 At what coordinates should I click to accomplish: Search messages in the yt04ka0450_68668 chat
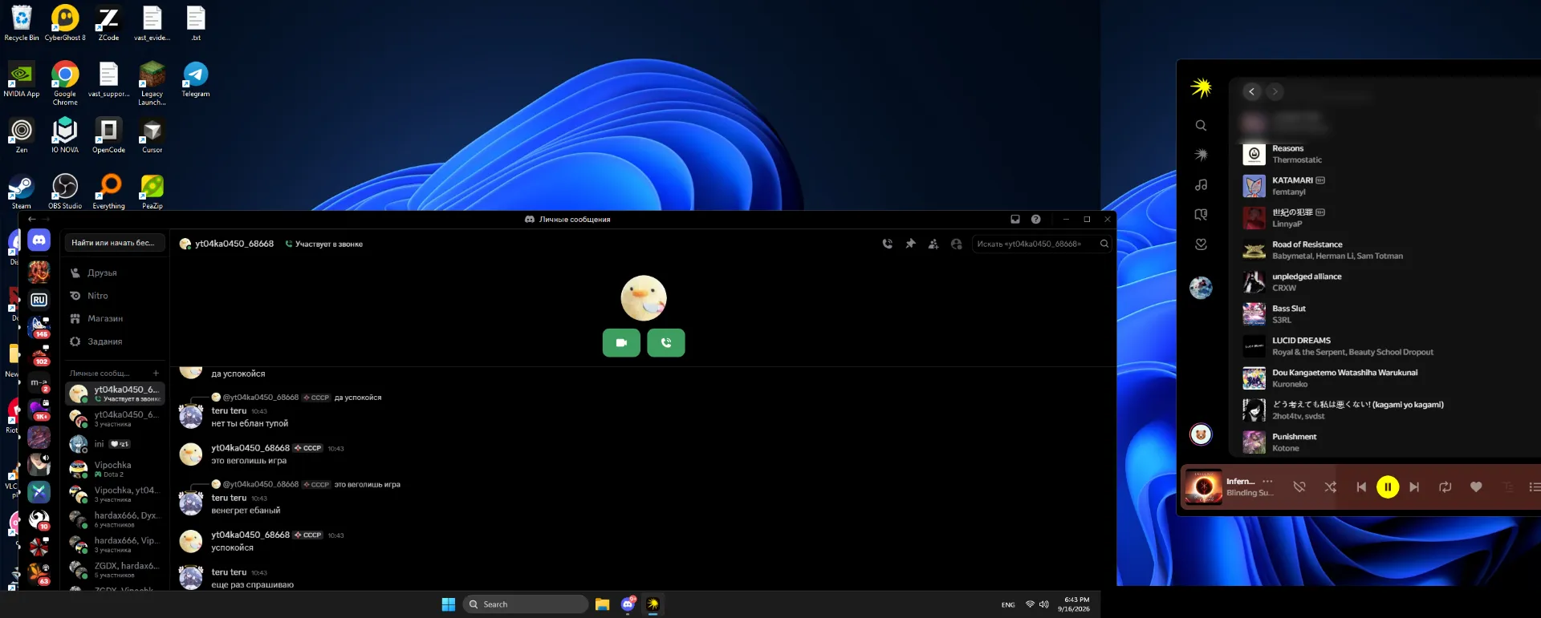(1042, 244)
